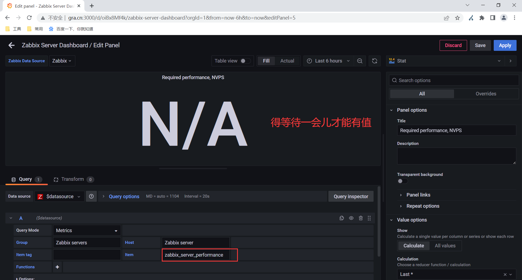Image resolution: width=522 pixels, height=280 pixels.
Task: Collapse the query A row
Action: coord(11,218)
